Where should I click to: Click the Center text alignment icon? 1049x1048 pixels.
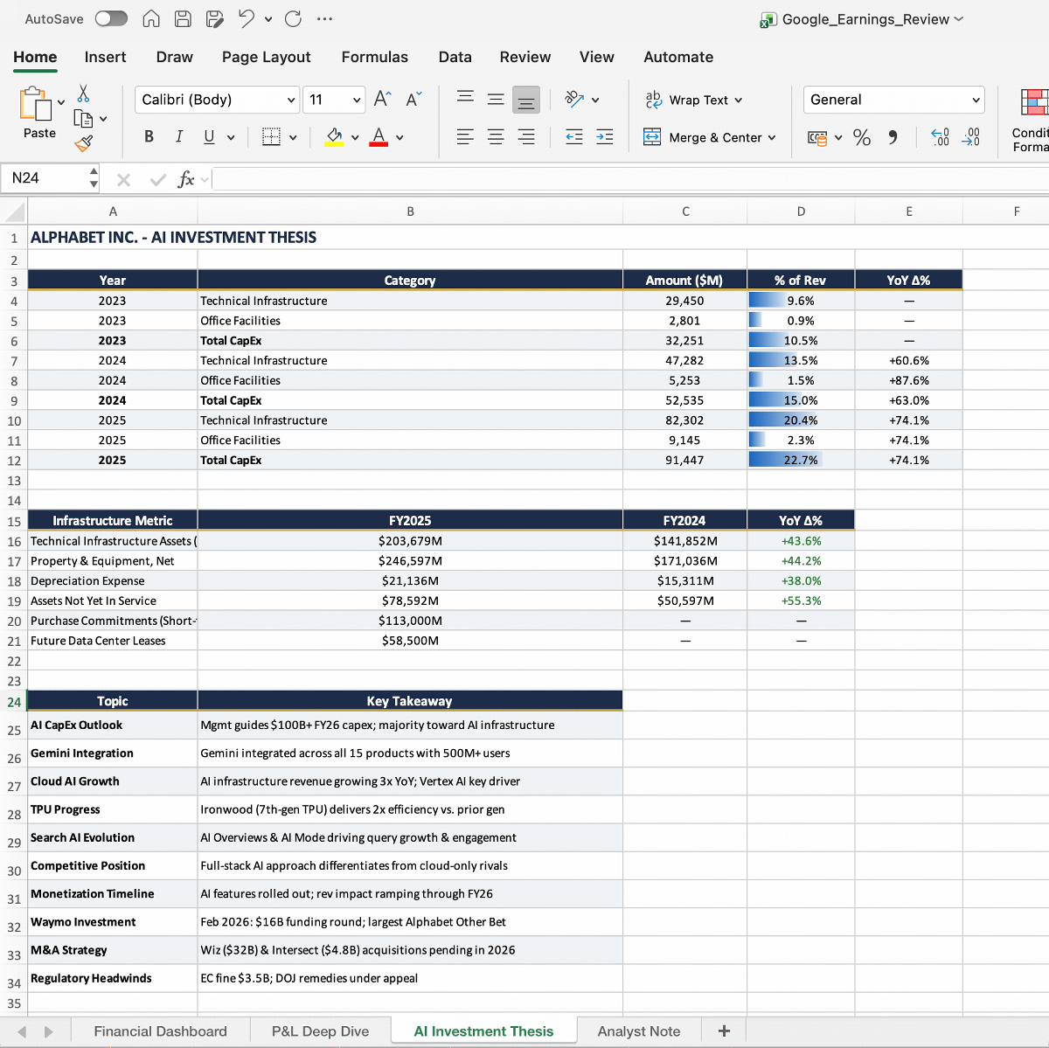click(x=496, y=137)
